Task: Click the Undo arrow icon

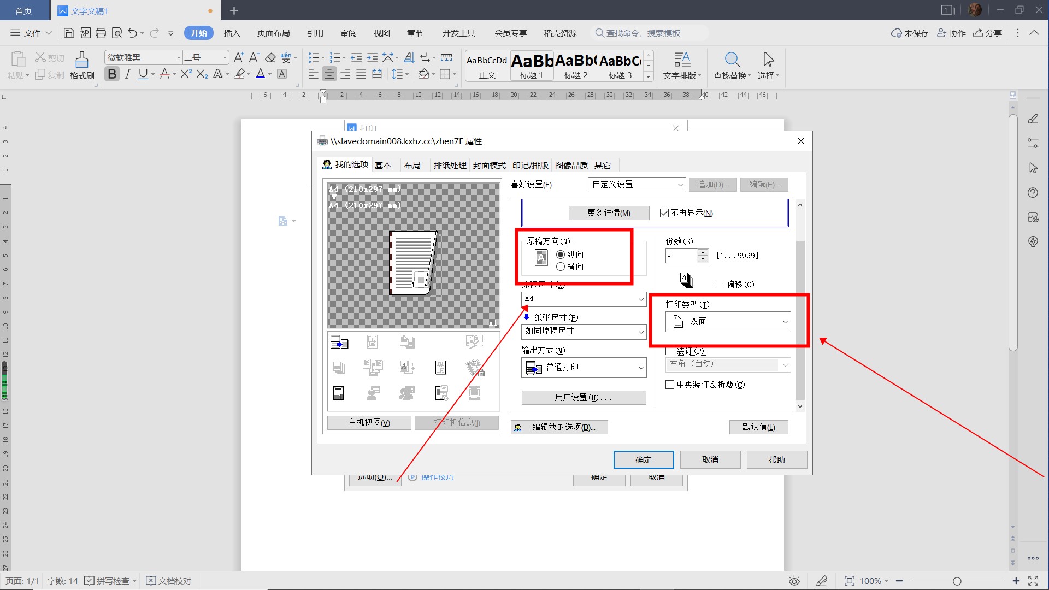Action: 132,33
